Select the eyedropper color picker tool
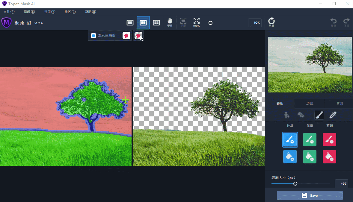 pyautogui.click(x=333, y=115)
